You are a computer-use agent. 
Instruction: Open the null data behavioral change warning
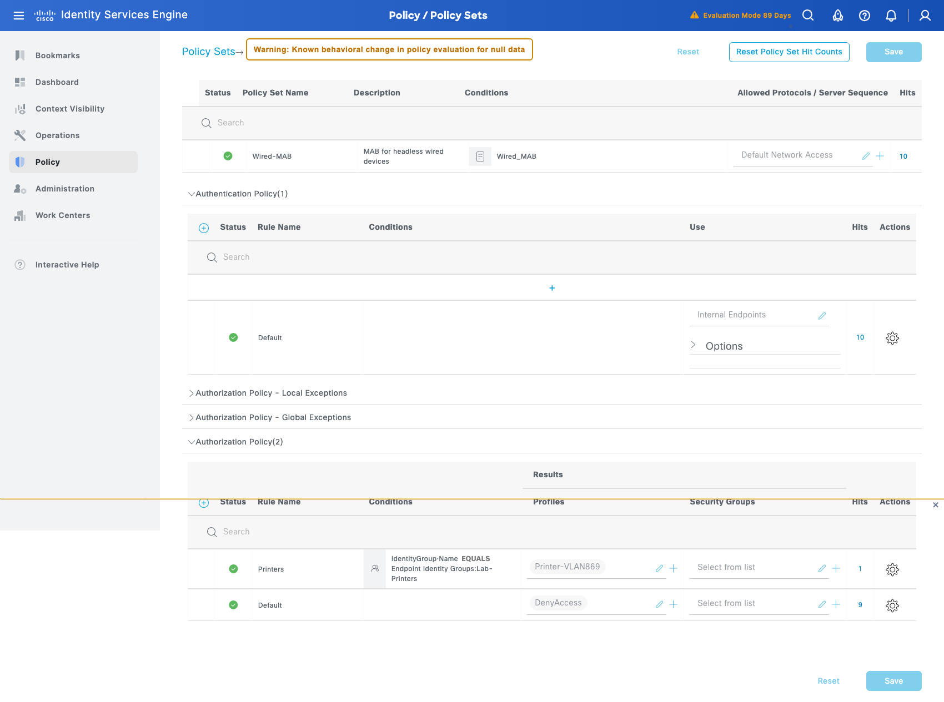click(389, 49)
